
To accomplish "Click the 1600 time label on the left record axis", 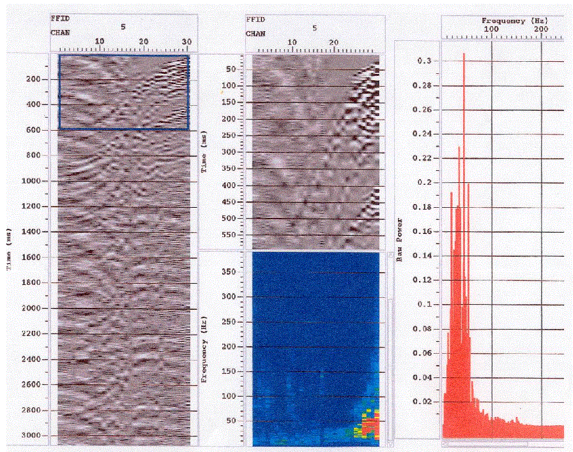I will pyautogui.click(x=31, y=257).
